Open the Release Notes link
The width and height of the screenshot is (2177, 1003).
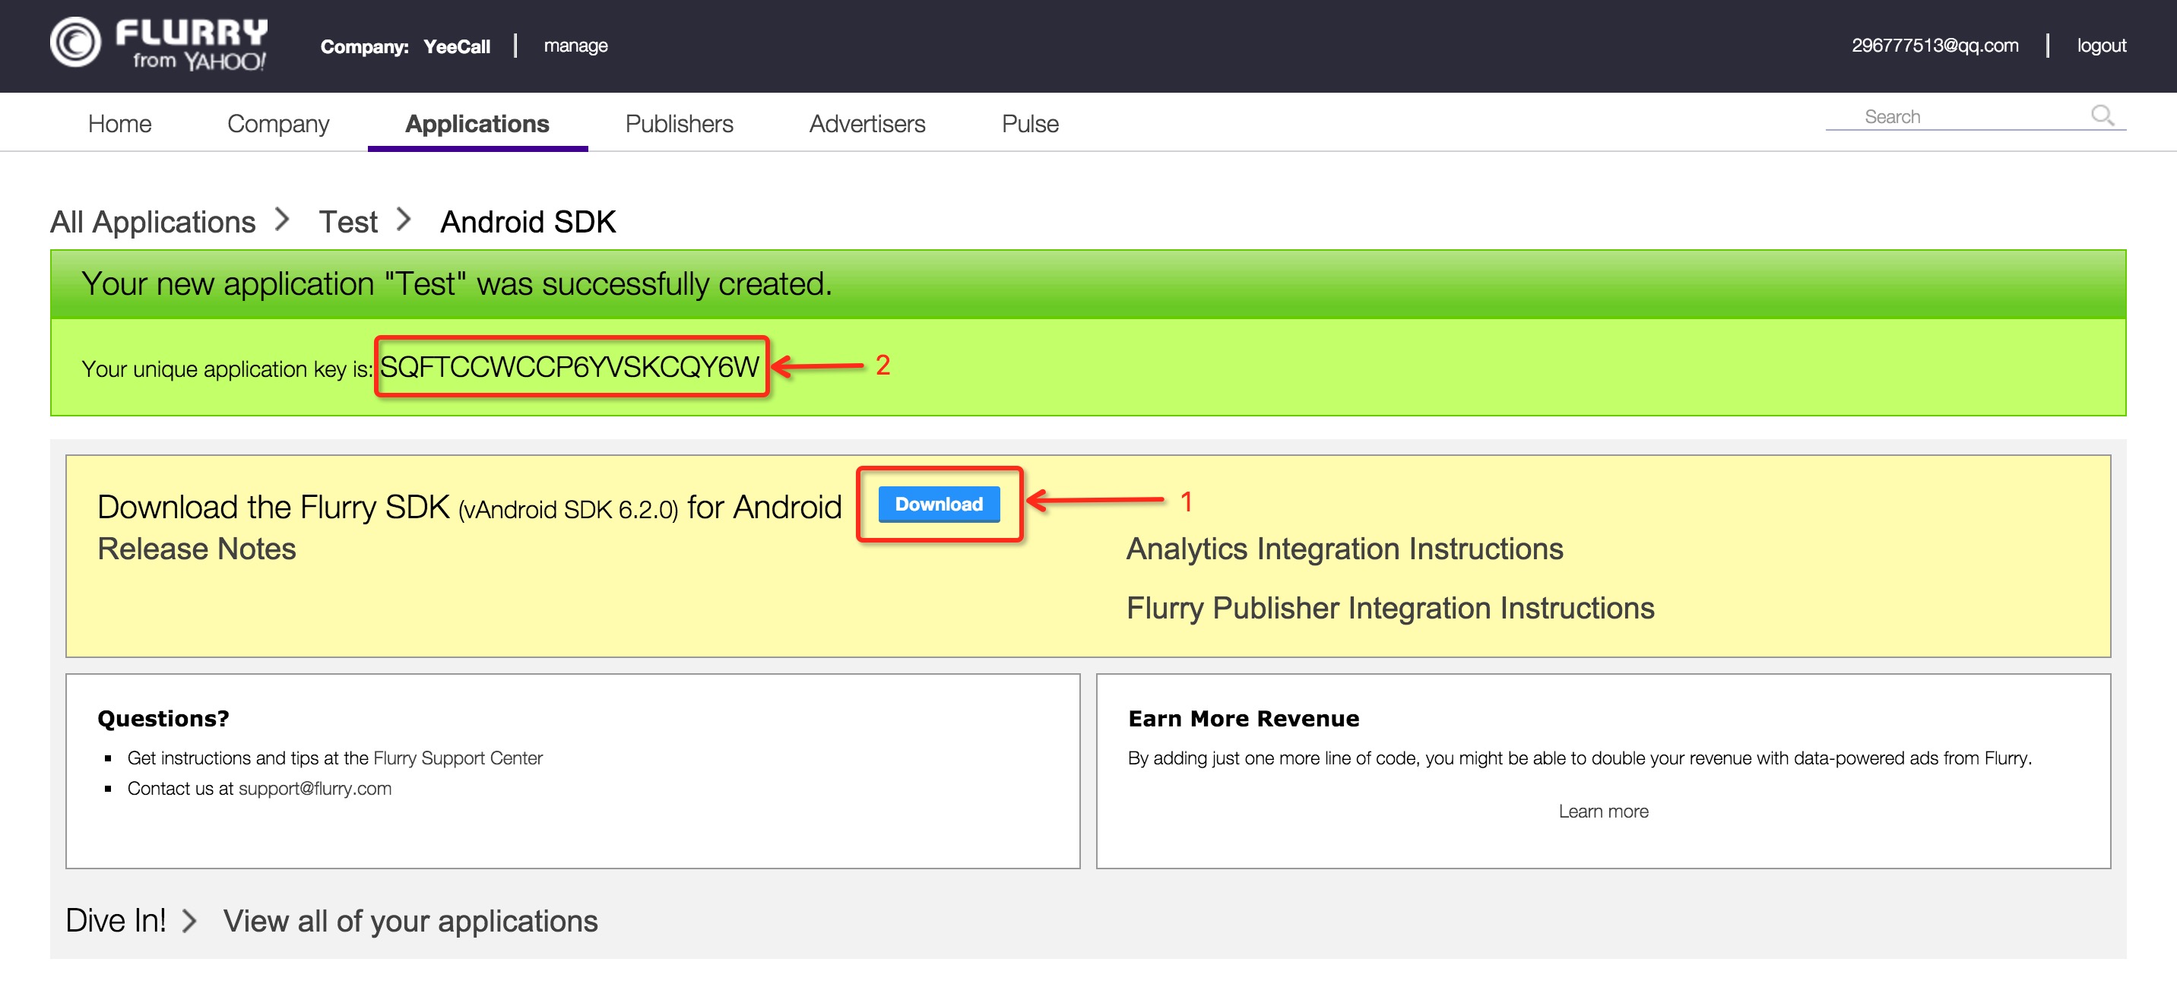point(196,549)
